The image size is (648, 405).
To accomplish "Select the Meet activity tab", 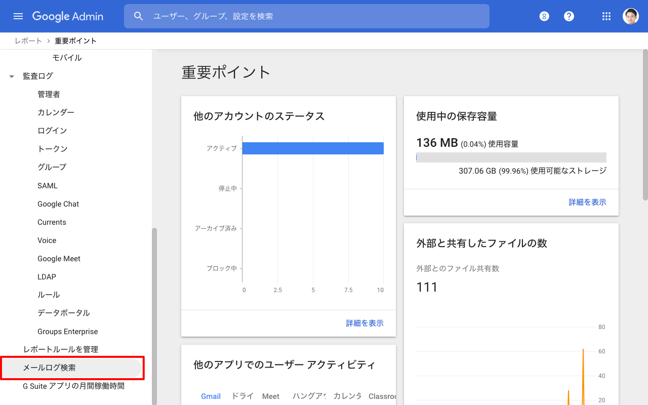I will coord(270,396).
